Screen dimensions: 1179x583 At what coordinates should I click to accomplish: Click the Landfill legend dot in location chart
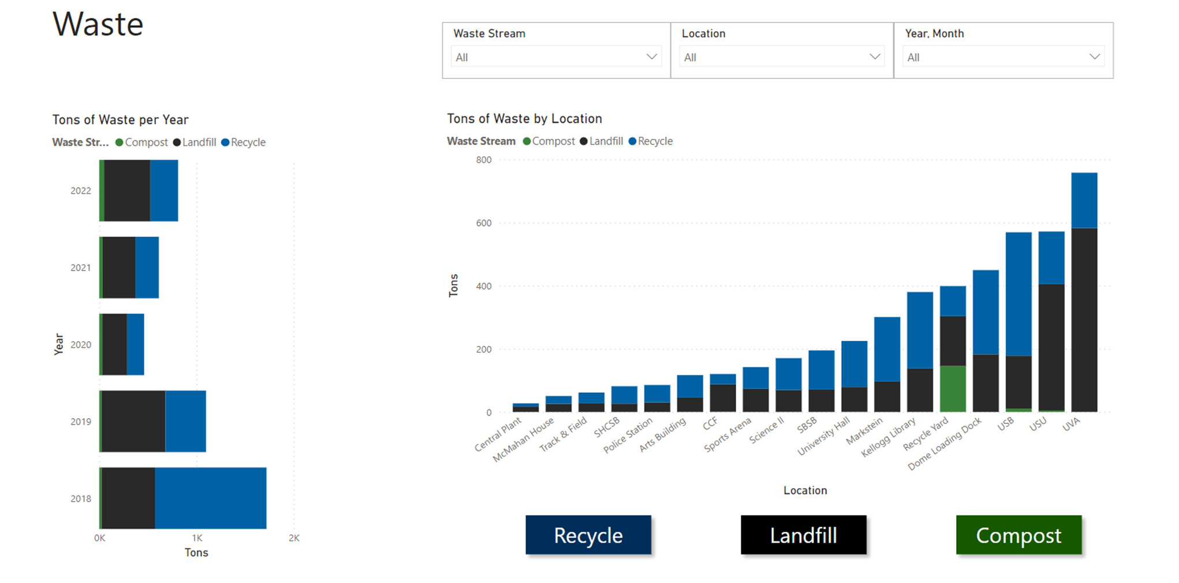pos(583,141)
